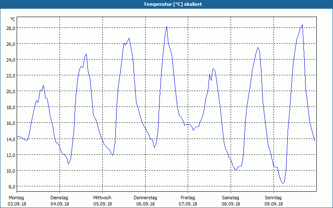Click the date 05.09.18

pos(102,204)
